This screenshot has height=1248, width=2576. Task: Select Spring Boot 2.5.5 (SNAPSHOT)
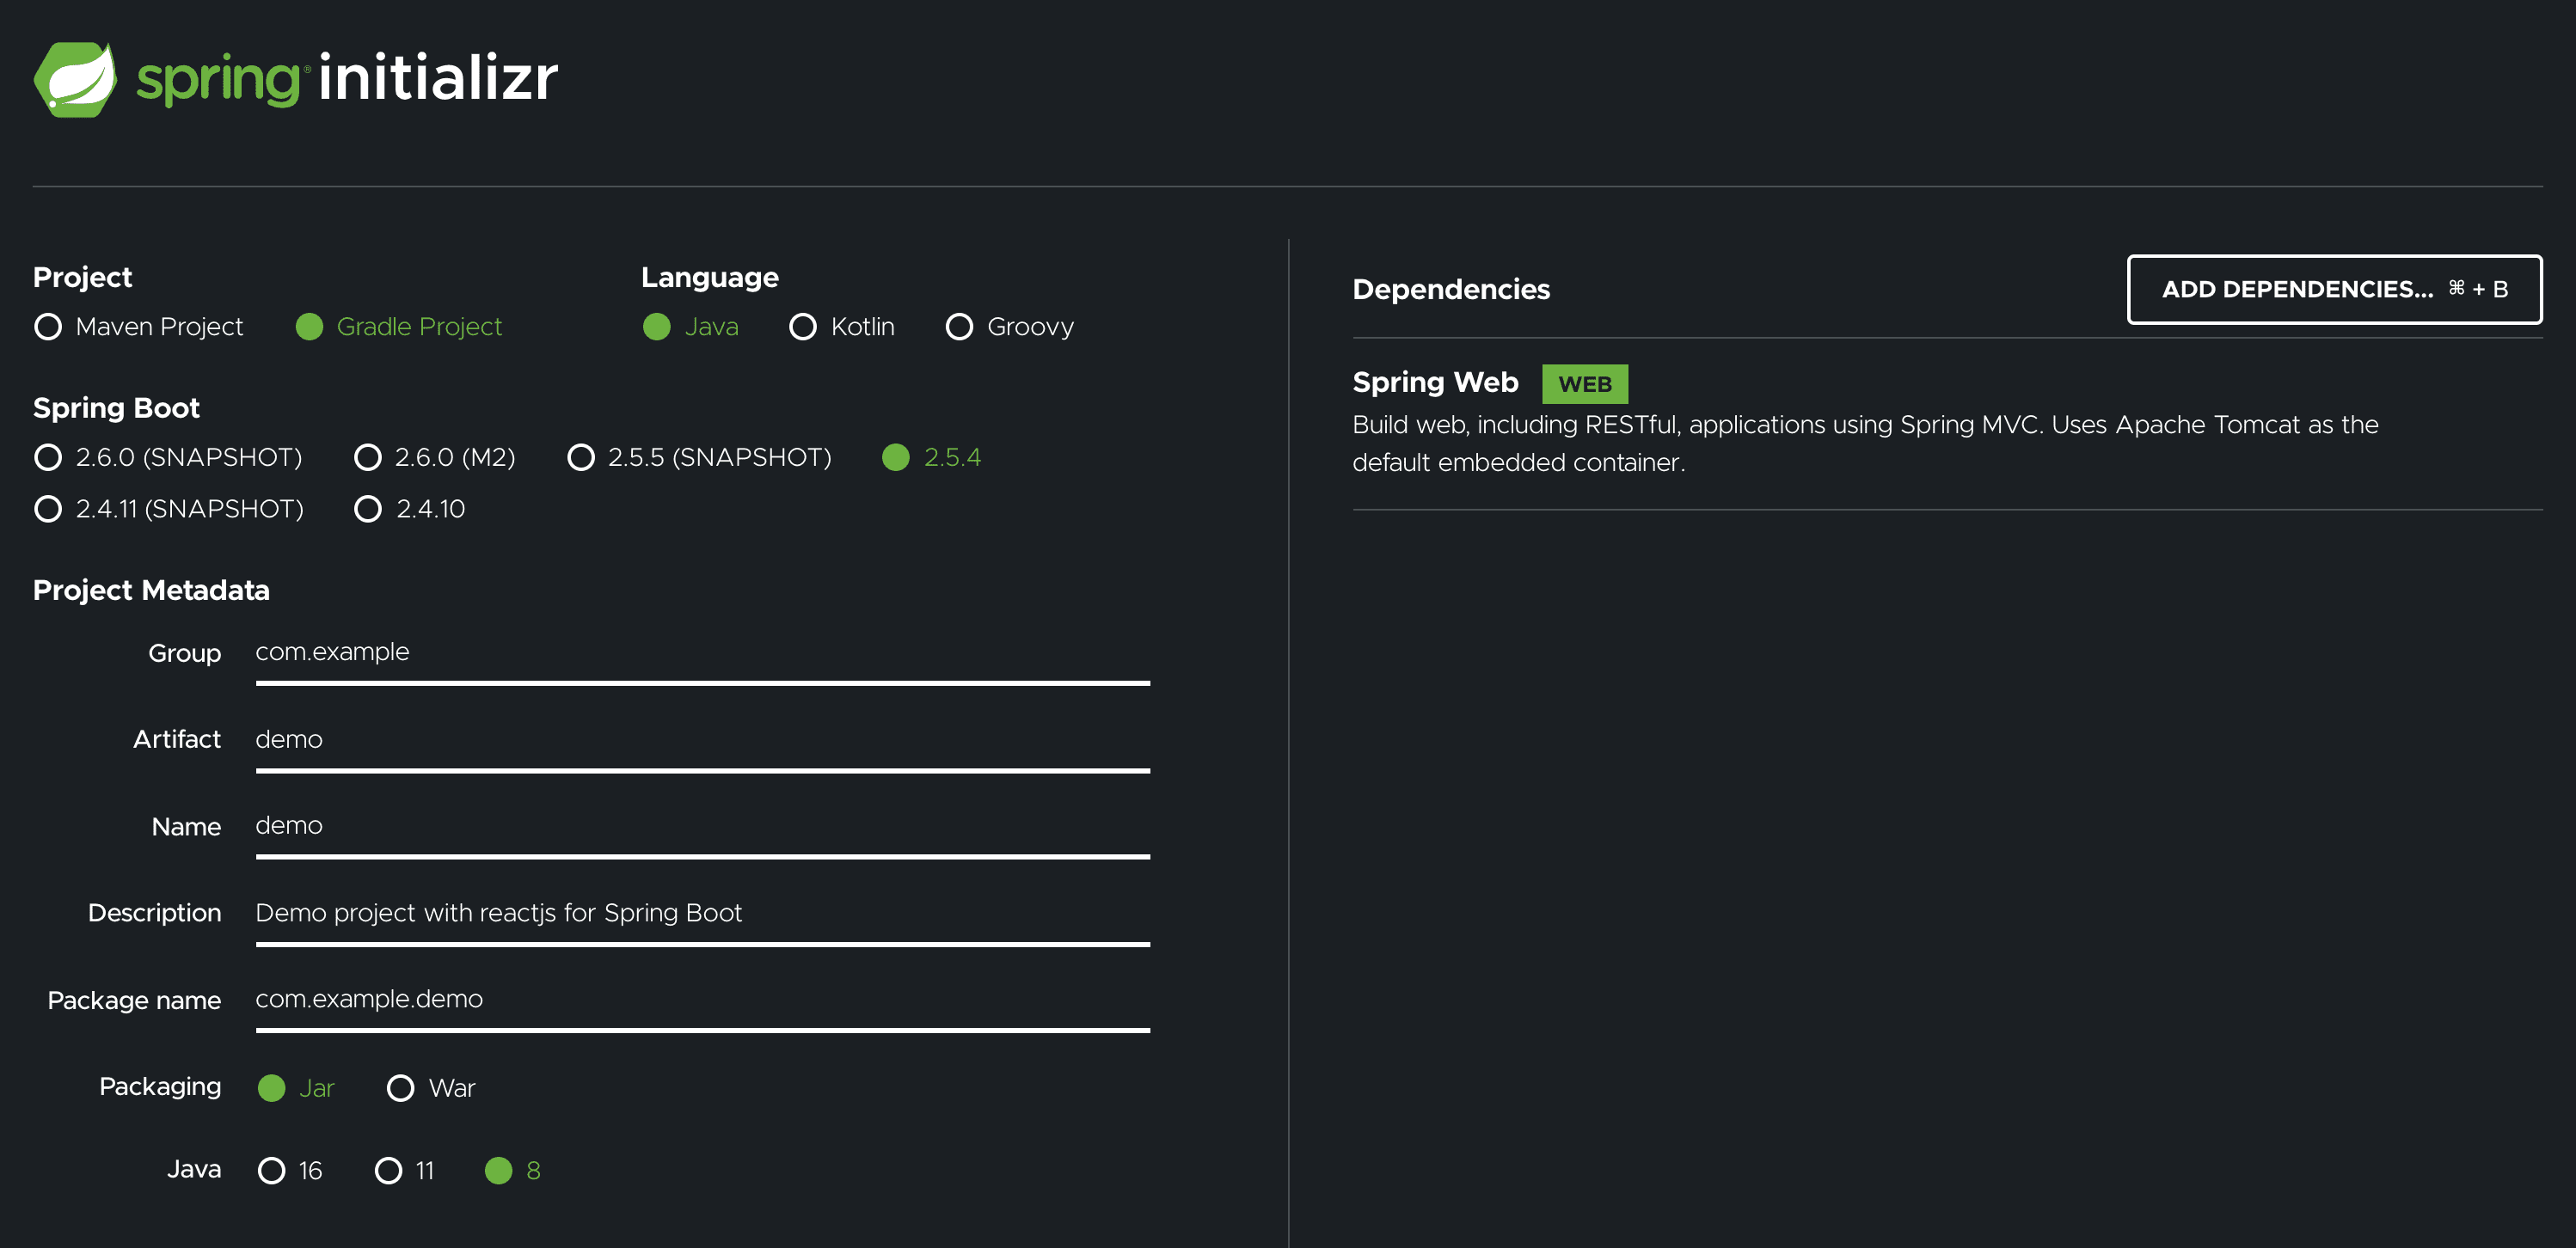point(581,457)
